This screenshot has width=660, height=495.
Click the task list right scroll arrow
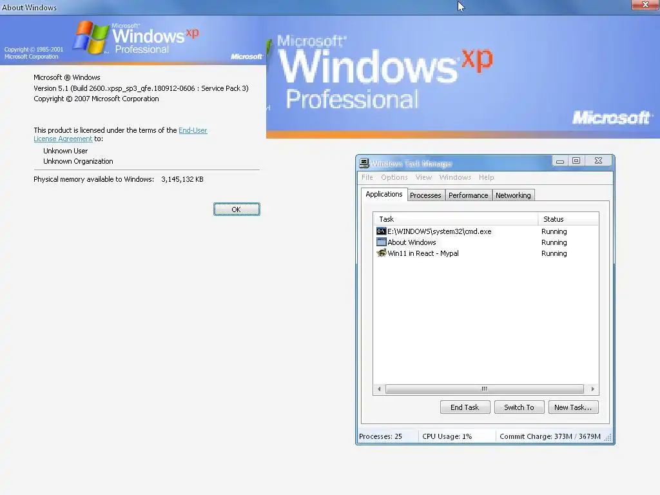(593, 389)
